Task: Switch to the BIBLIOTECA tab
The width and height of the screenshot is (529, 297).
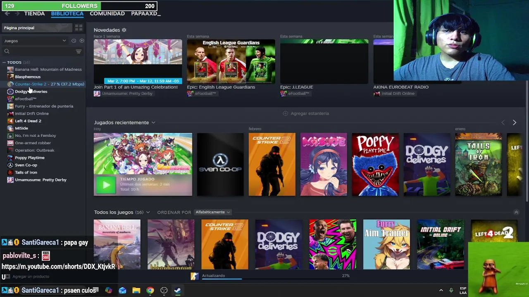Action: click(x=67, y=14)
